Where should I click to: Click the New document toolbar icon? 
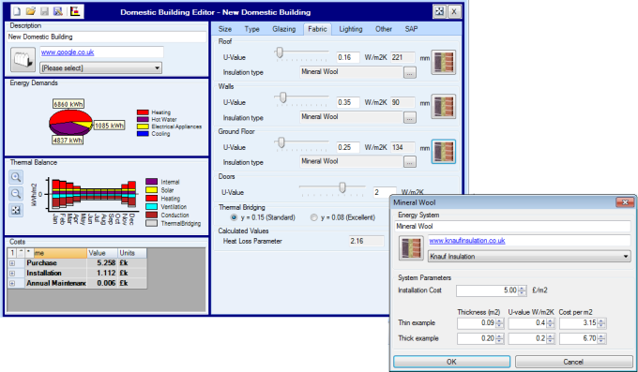point(17,11)
